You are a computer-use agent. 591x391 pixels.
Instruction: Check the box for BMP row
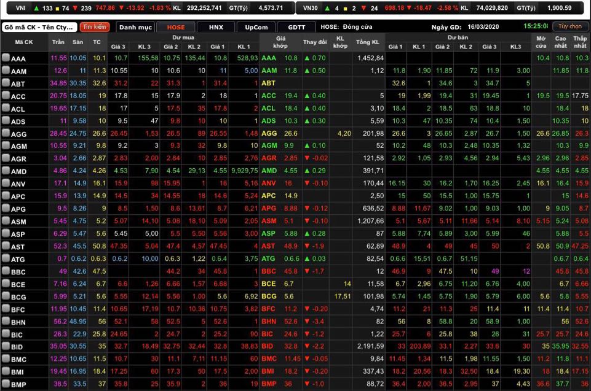click(x=6, y=384)
